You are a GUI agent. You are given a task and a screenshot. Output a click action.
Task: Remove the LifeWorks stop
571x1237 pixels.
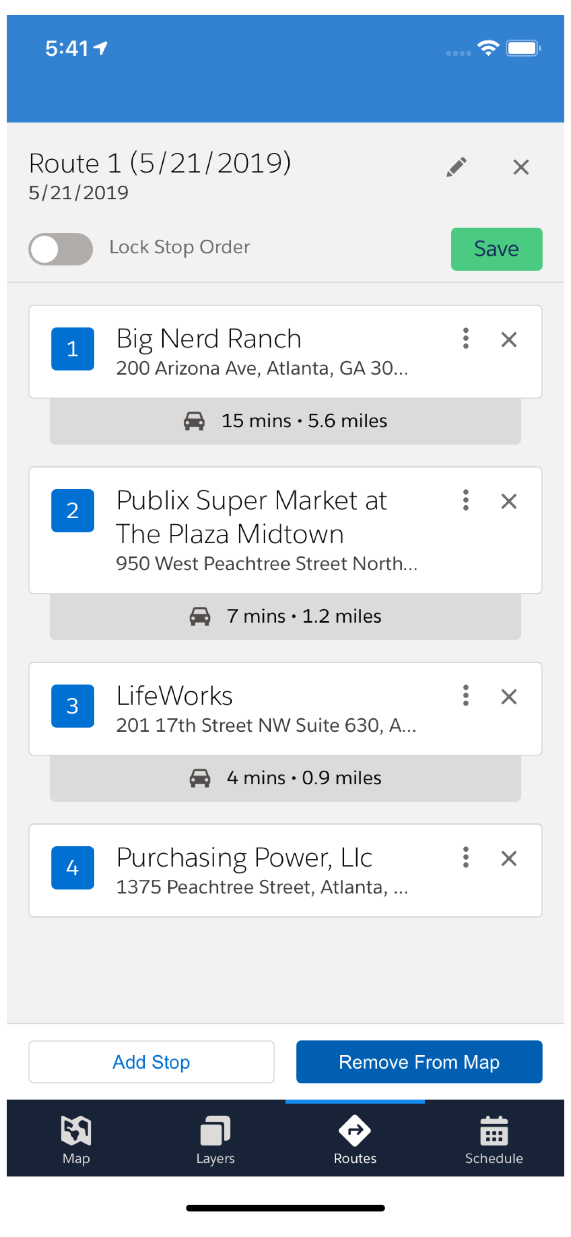(x=508, y=697)
